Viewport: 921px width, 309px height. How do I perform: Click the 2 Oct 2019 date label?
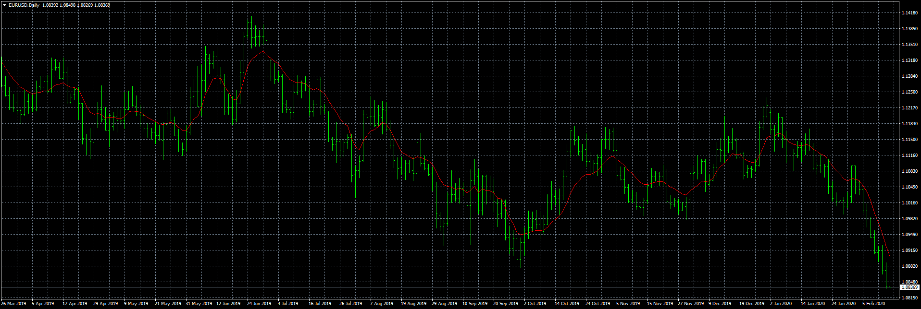(x=535, y=304)
